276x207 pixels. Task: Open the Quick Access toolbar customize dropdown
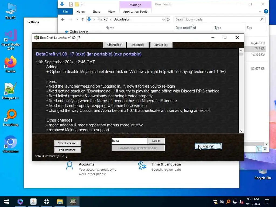(x=82, y=4)
